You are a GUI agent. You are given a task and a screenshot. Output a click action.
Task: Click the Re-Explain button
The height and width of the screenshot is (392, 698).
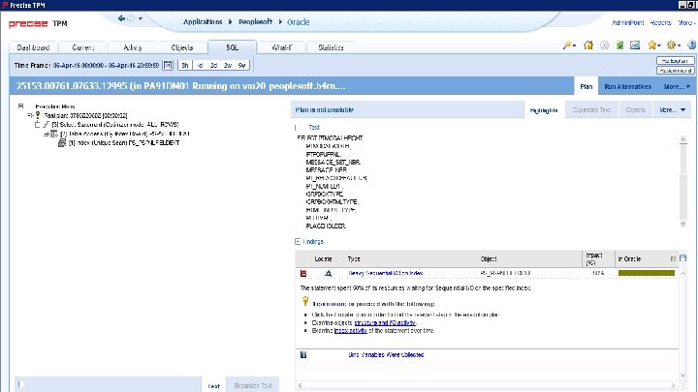click(676, 60)
